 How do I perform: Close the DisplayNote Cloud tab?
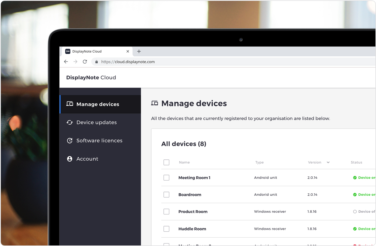coord(128,52)
